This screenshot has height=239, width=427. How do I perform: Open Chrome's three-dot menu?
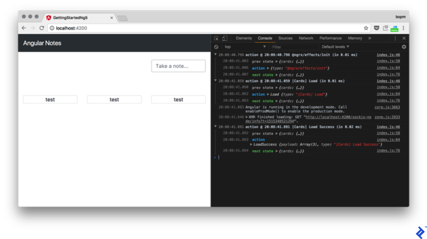coord(403,28)
